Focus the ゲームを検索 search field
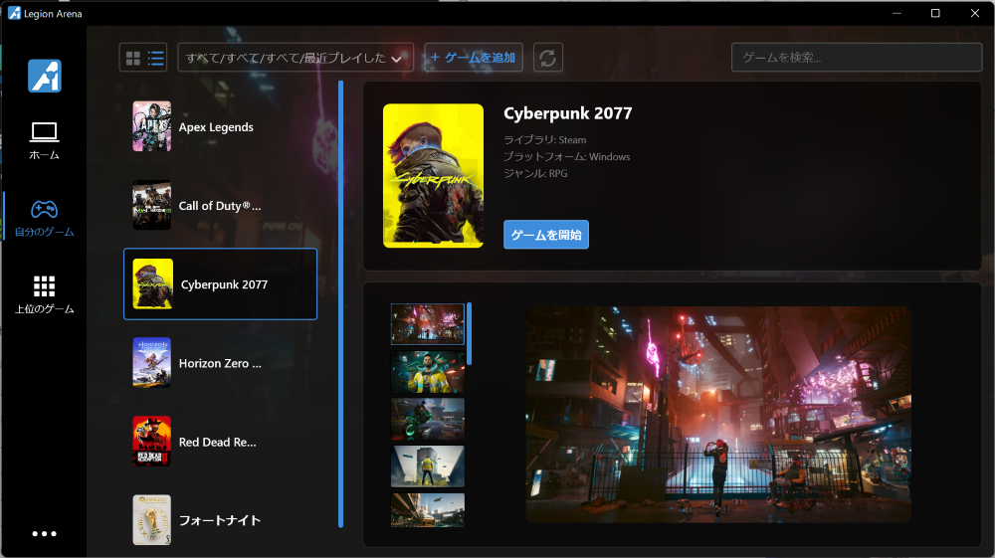Viewport: 995px width, 558px height. (857, 58)
